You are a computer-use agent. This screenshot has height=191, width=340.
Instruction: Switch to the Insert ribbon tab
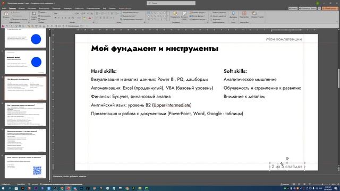click(21, 8)
